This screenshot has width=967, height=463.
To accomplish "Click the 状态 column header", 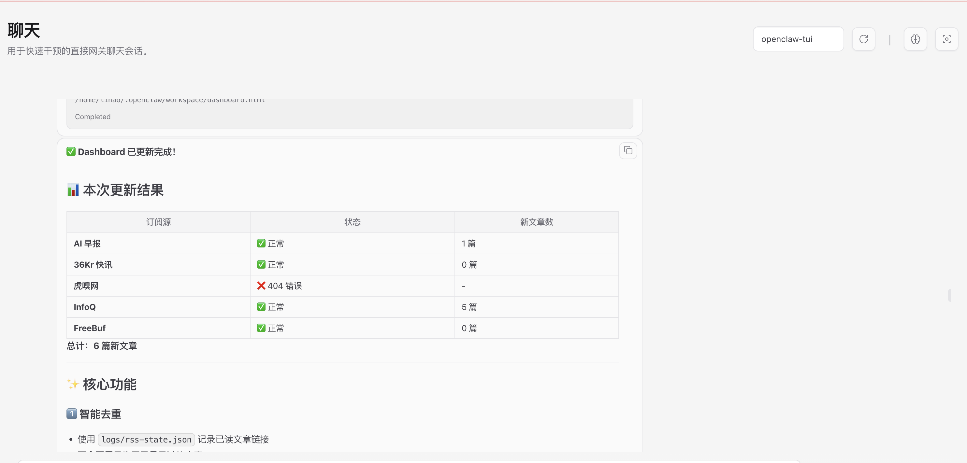I will click(353, 222).
